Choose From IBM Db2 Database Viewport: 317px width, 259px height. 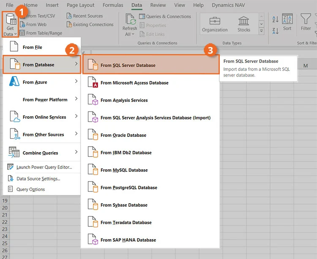[150, 153]
